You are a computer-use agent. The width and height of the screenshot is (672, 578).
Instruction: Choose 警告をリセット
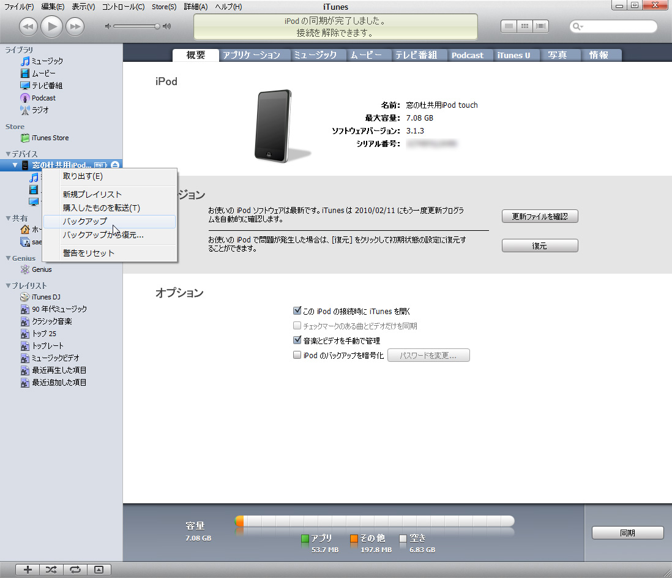tap(110, 253)
